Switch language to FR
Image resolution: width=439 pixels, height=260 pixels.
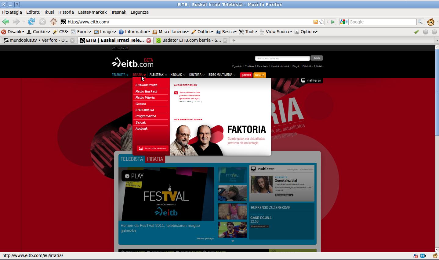pyautogui.click(x=127, y=48)
